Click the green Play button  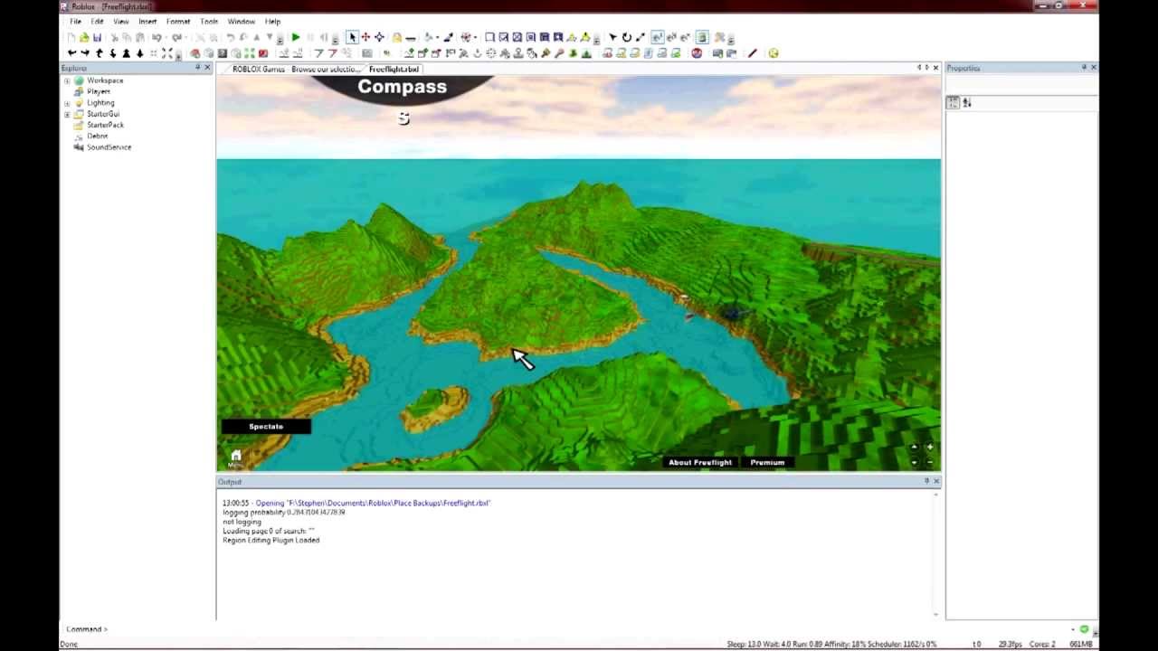[296, 37]
